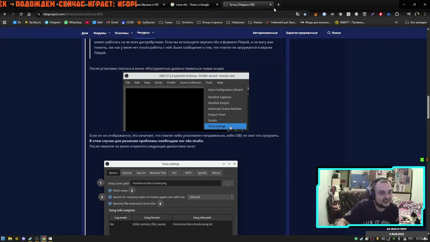Toggle Search for missing covers checkbox

click(110, 197)
